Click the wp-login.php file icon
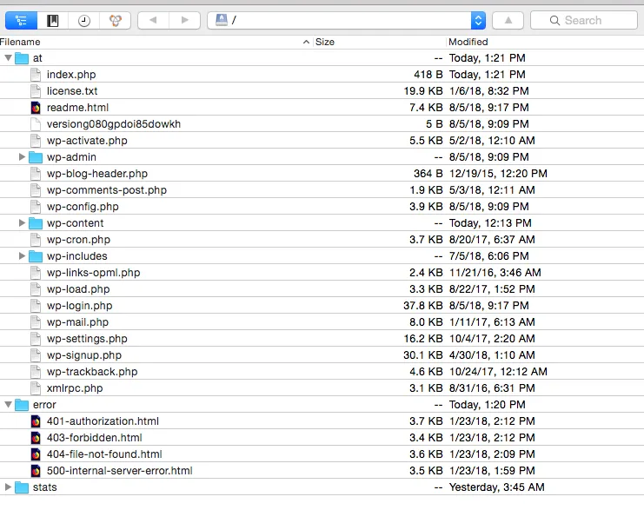Viewport: 644px width, 510px height. pyautogui.click(x=36, y=306)
